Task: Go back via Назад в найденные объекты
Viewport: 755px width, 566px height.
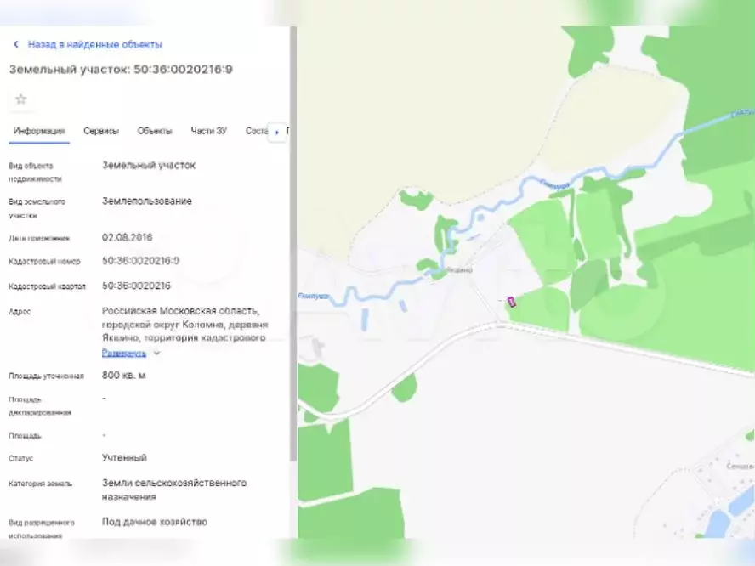Action: (x=95, y=44)
